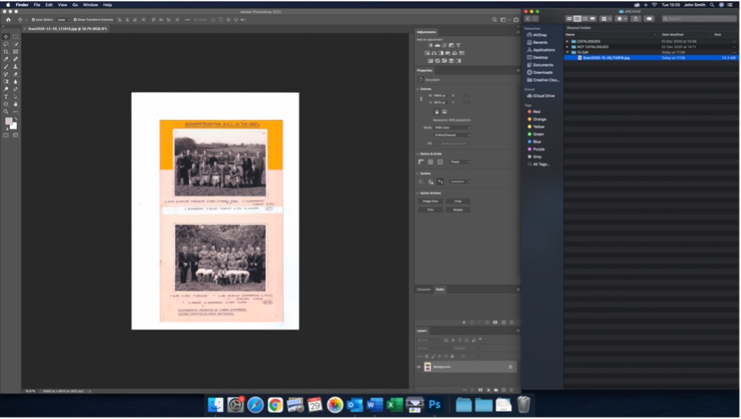Select the Healing Brush tool
The height and width of the screenshot is (419, 741).
(16, 59)
